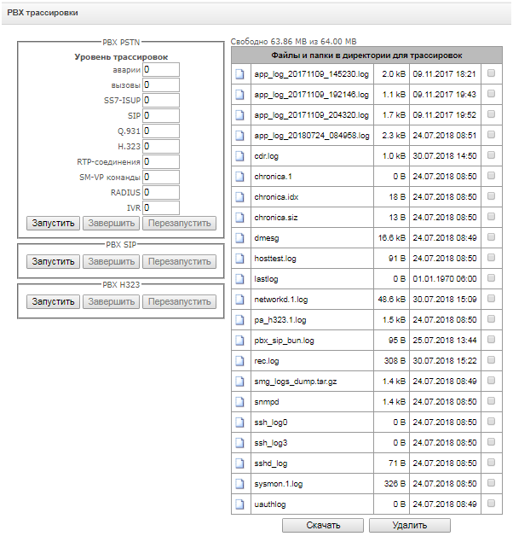The height and width of the screenshot is (542, 513).
Task: Click the file icon next to lastlog
Action: click(x=239, y=279)
